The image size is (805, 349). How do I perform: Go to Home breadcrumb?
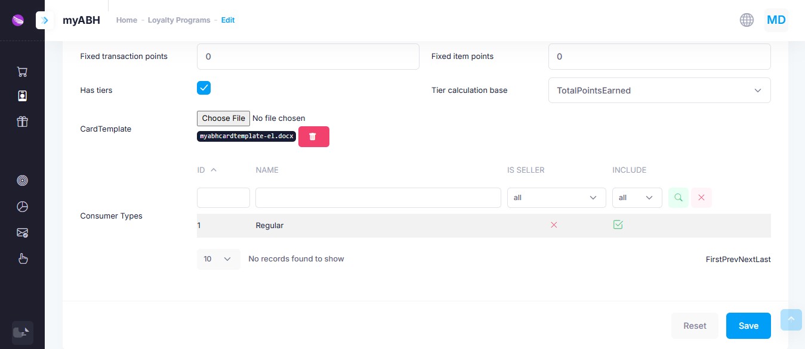click(x=127, y=20)
